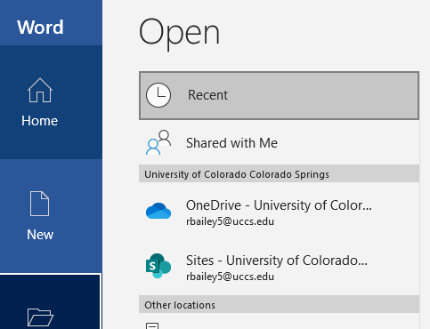This screenshot has height=329, width=430.
Task: Click the Other locations section header
Action: coord(180,305)
